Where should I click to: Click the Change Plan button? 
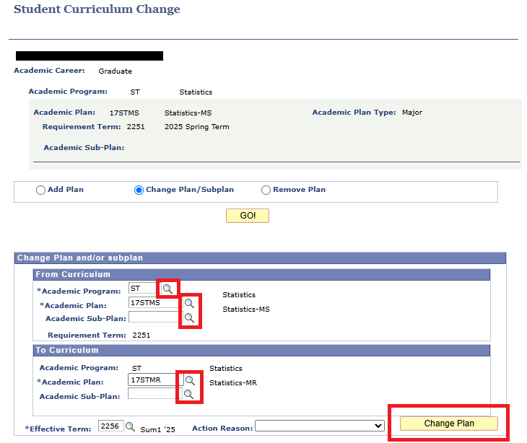449,424
